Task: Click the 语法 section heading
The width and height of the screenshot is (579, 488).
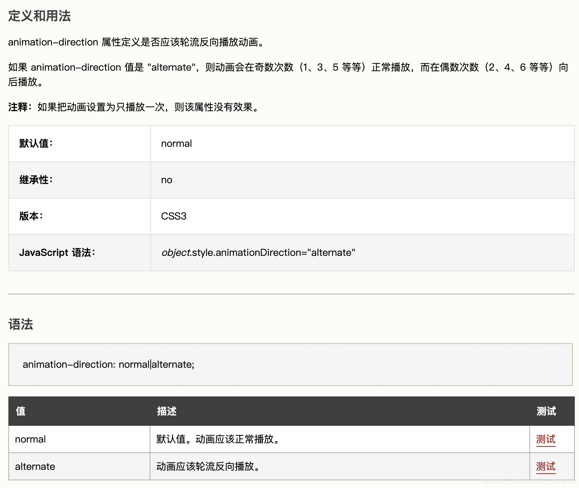Action: click(x=21, y=324)
